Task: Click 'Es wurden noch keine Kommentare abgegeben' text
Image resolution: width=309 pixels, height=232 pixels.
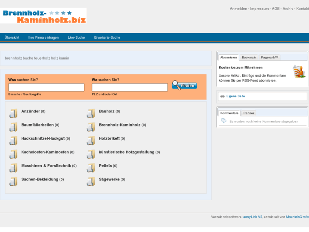Action: 264,122
